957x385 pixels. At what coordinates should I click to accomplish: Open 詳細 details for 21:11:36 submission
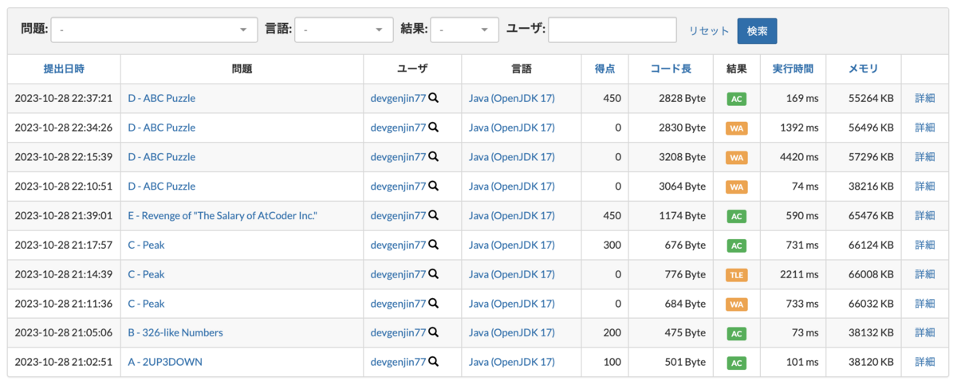(x=925, y=304)
